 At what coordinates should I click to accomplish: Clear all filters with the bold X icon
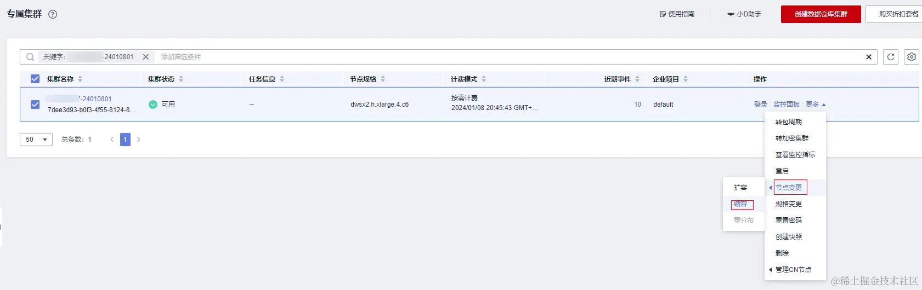coord(869,57)
